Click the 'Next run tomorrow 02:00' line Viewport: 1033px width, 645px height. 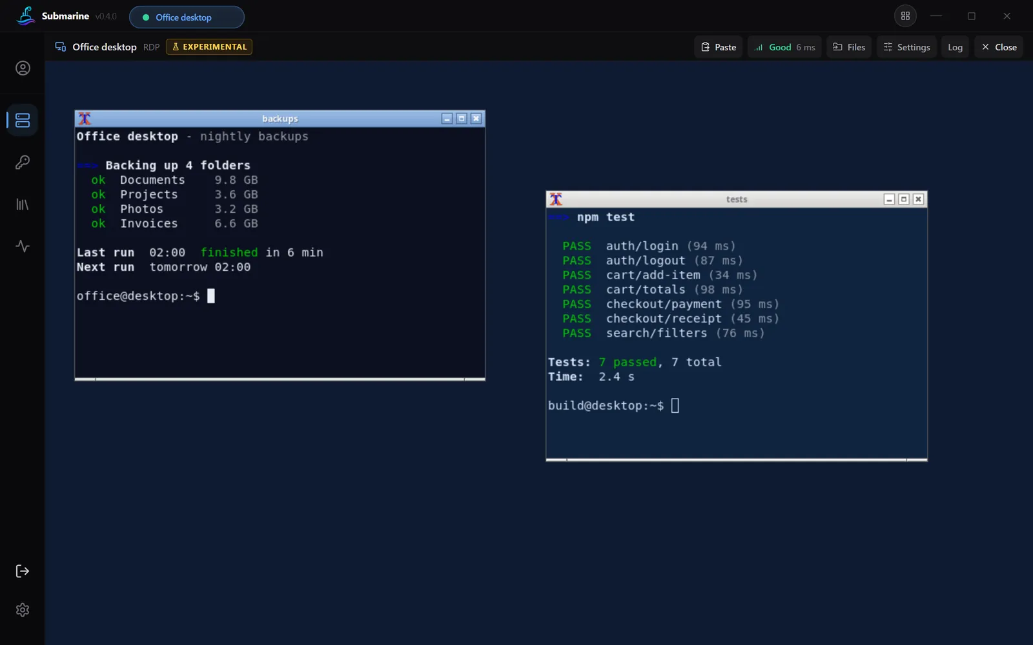pyautogui.click(x=163, y=267)
